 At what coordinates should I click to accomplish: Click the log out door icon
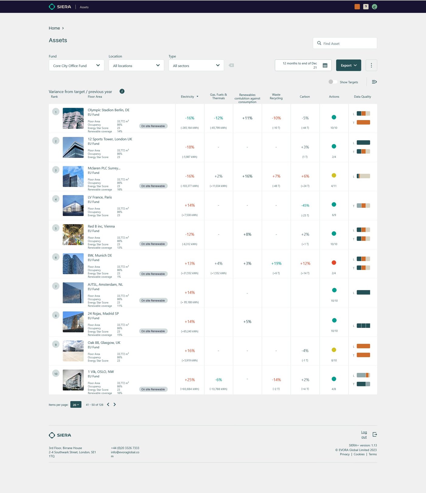(375, 435)
